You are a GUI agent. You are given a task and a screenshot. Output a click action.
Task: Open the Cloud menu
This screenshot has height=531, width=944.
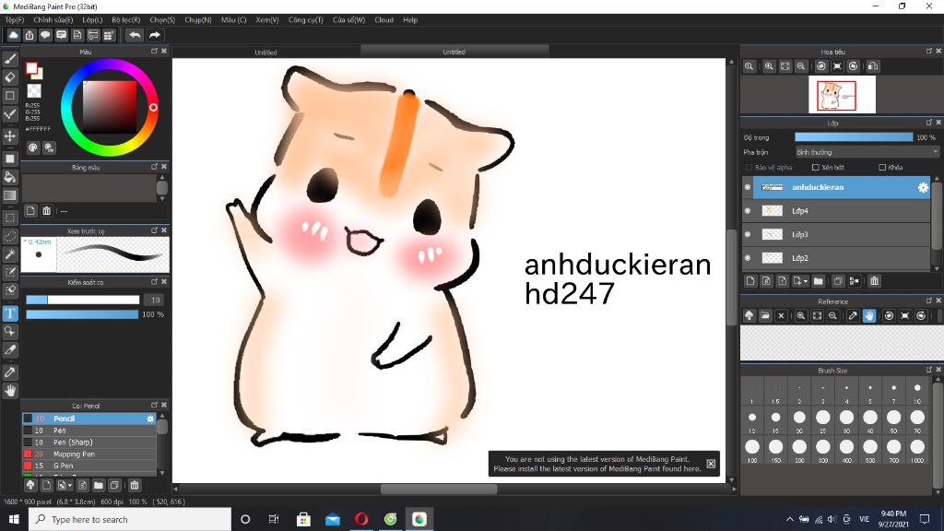click(383, 20)
